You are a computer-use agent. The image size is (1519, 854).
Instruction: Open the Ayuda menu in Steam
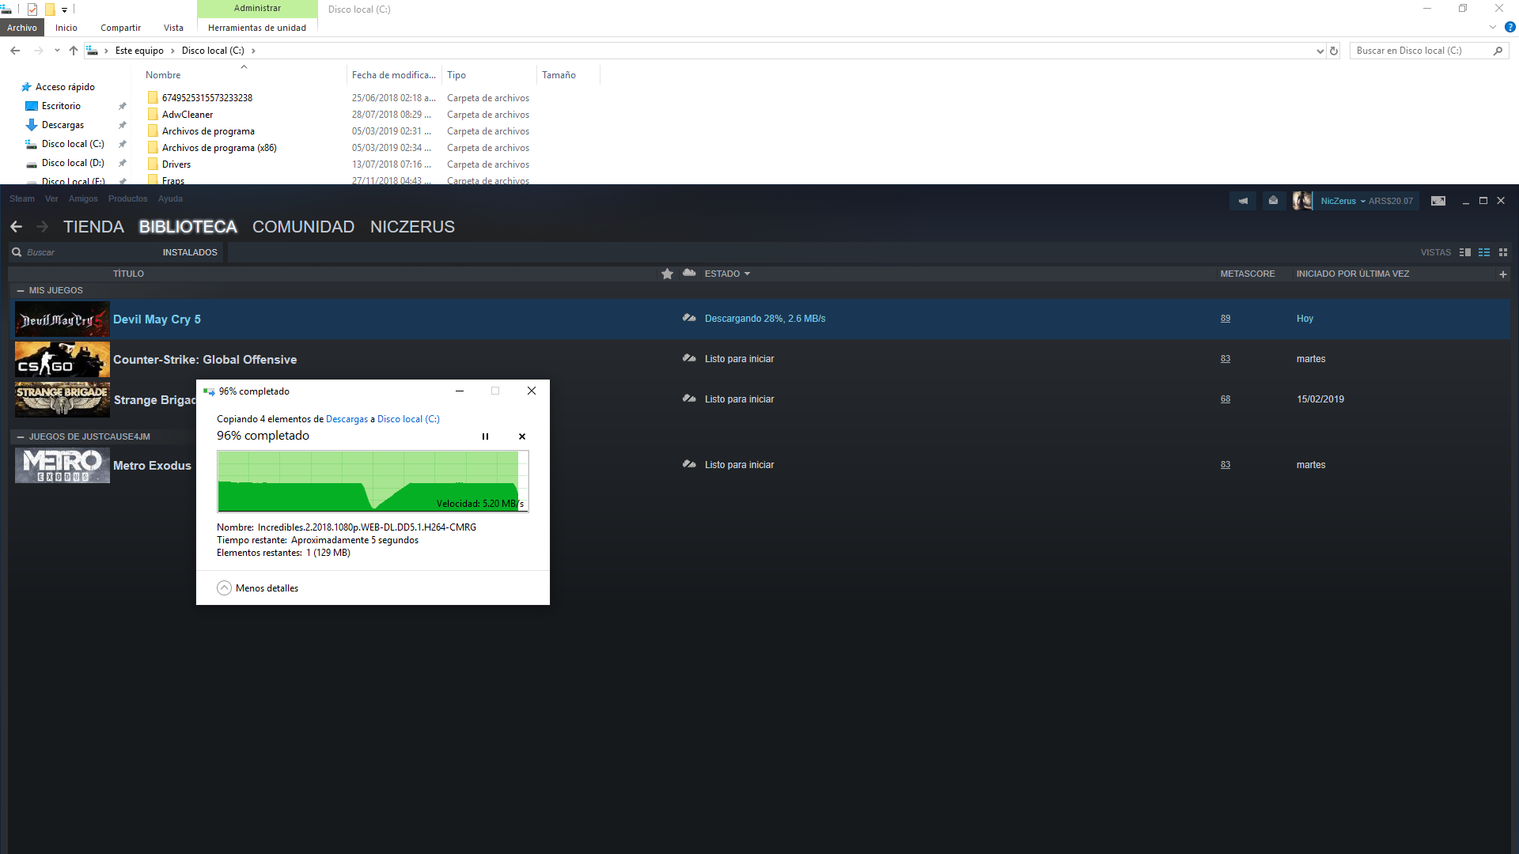click(x=170, y=198)
